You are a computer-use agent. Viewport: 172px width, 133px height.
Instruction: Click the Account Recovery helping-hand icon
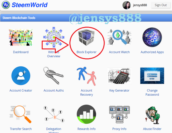point(87,76)
